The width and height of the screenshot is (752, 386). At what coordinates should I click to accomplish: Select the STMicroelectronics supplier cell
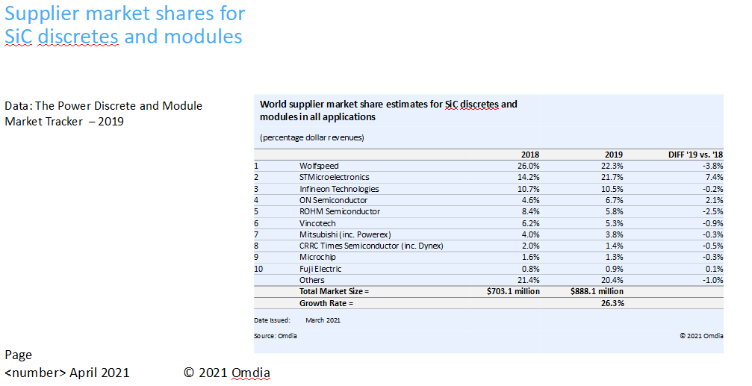334,177
